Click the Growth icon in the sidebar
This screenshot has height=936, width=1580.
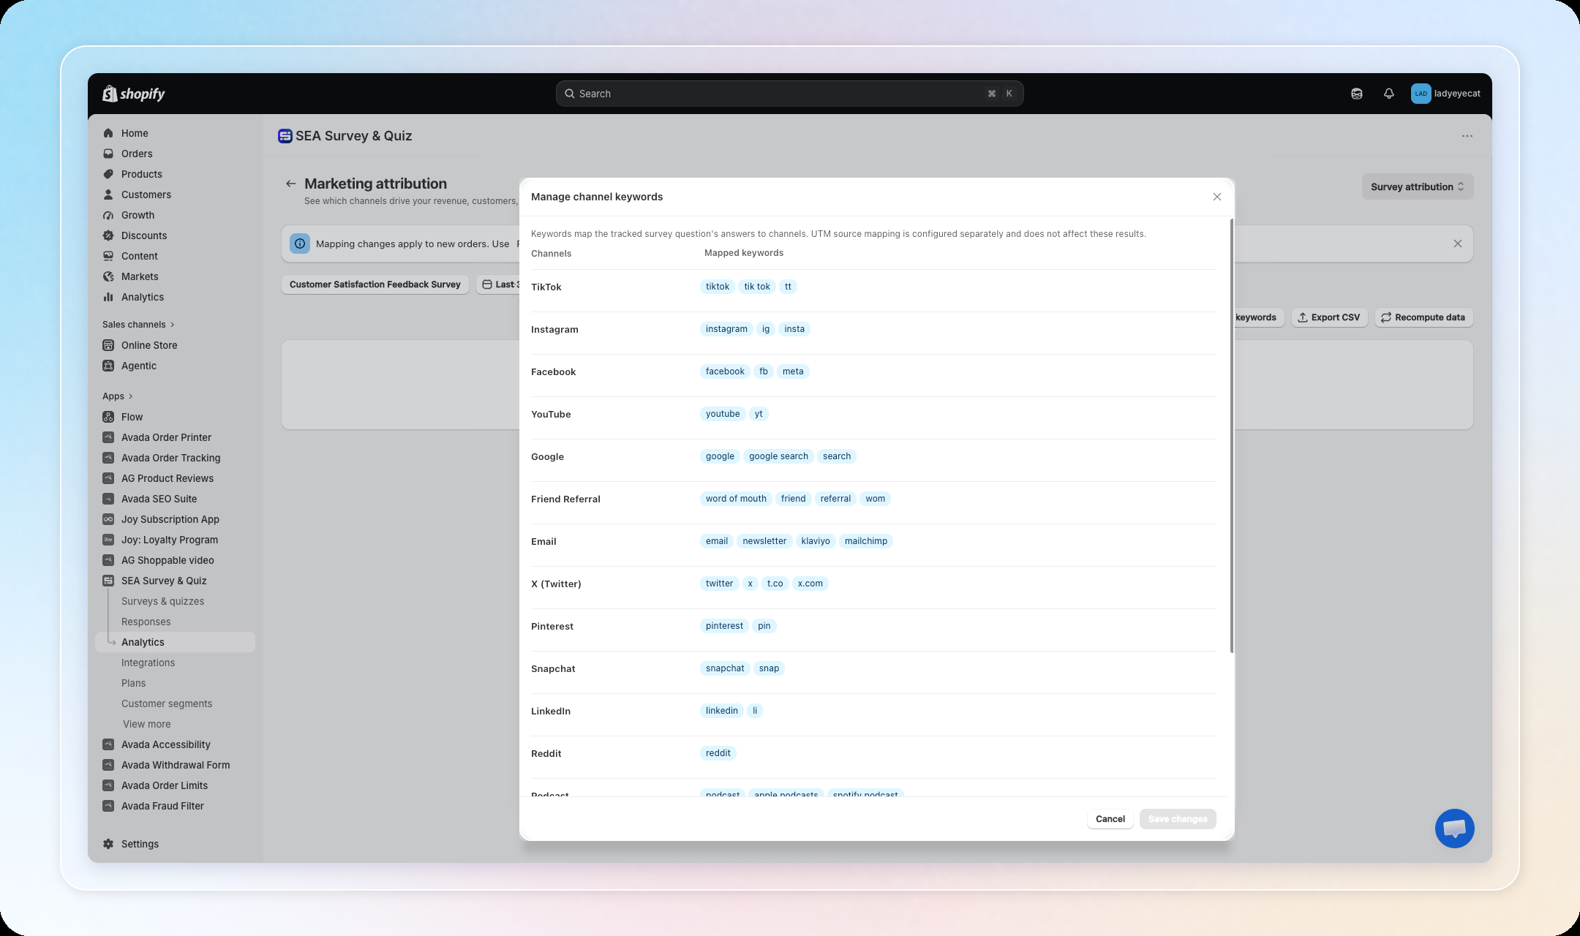pyautogui.click(x=108, y=215)
